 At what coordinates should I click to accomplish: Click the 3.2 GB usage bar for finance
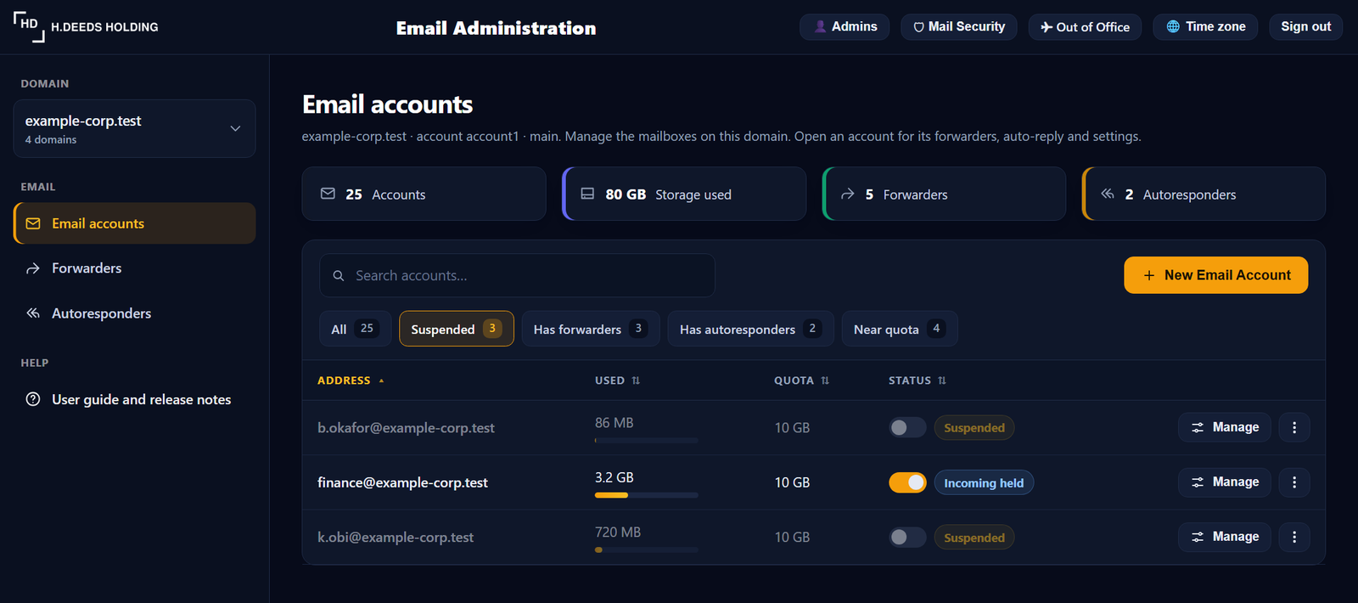click(x=647, y=495)
